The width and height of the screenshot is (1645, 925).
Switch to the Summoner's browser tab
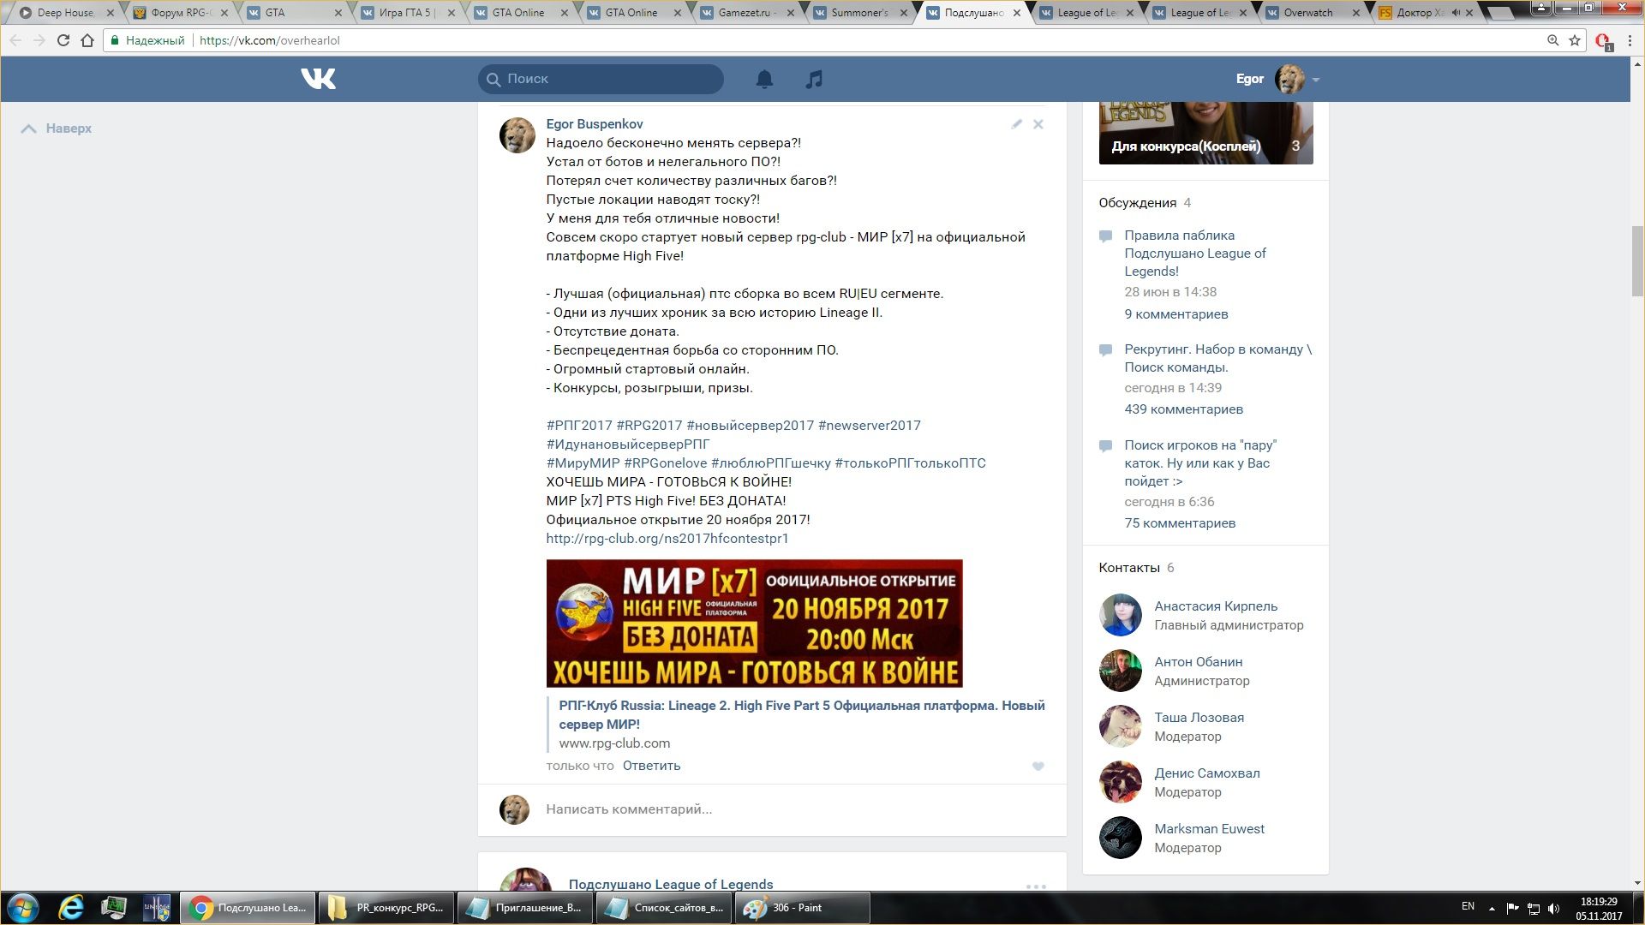click(858, 13)
